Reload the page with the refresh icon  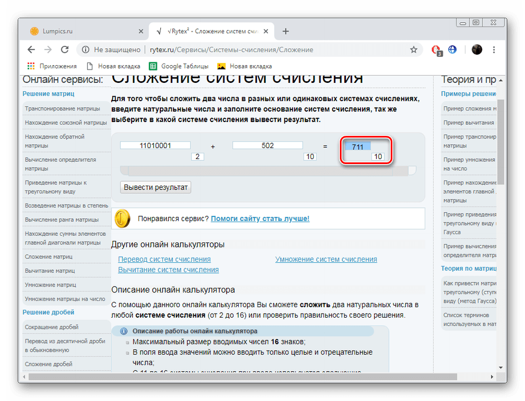65,50
